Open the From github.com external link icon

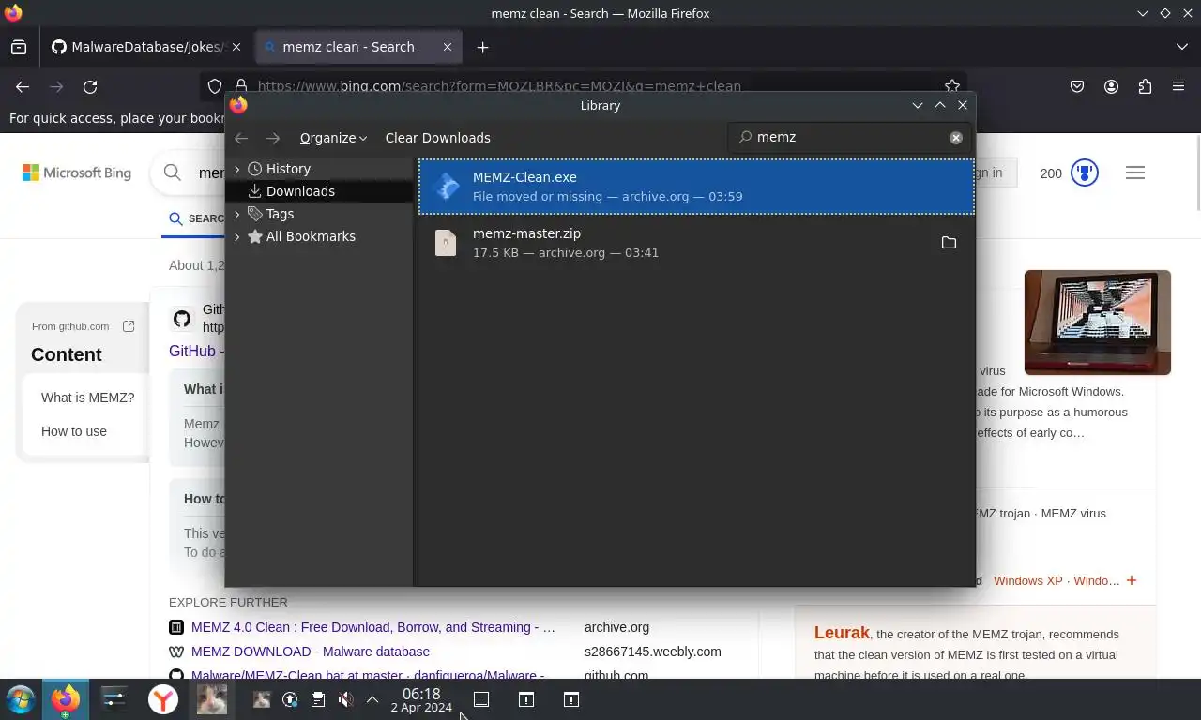pos(129,326)
